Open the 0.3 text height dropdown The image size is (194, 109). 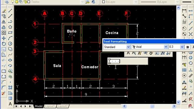pos(182,47)
